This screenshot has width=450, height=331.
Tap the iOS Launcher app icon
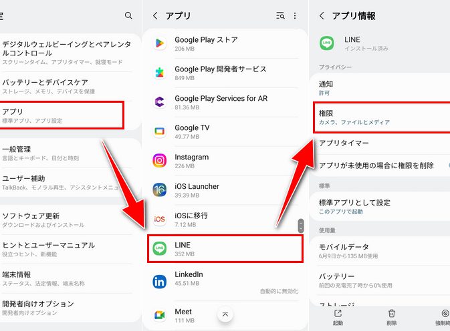159,190
